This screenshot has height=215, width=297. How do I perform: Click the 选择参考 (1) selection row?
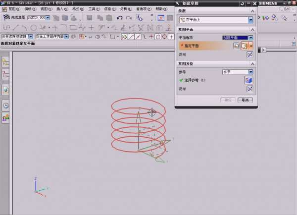pos(216,80)
